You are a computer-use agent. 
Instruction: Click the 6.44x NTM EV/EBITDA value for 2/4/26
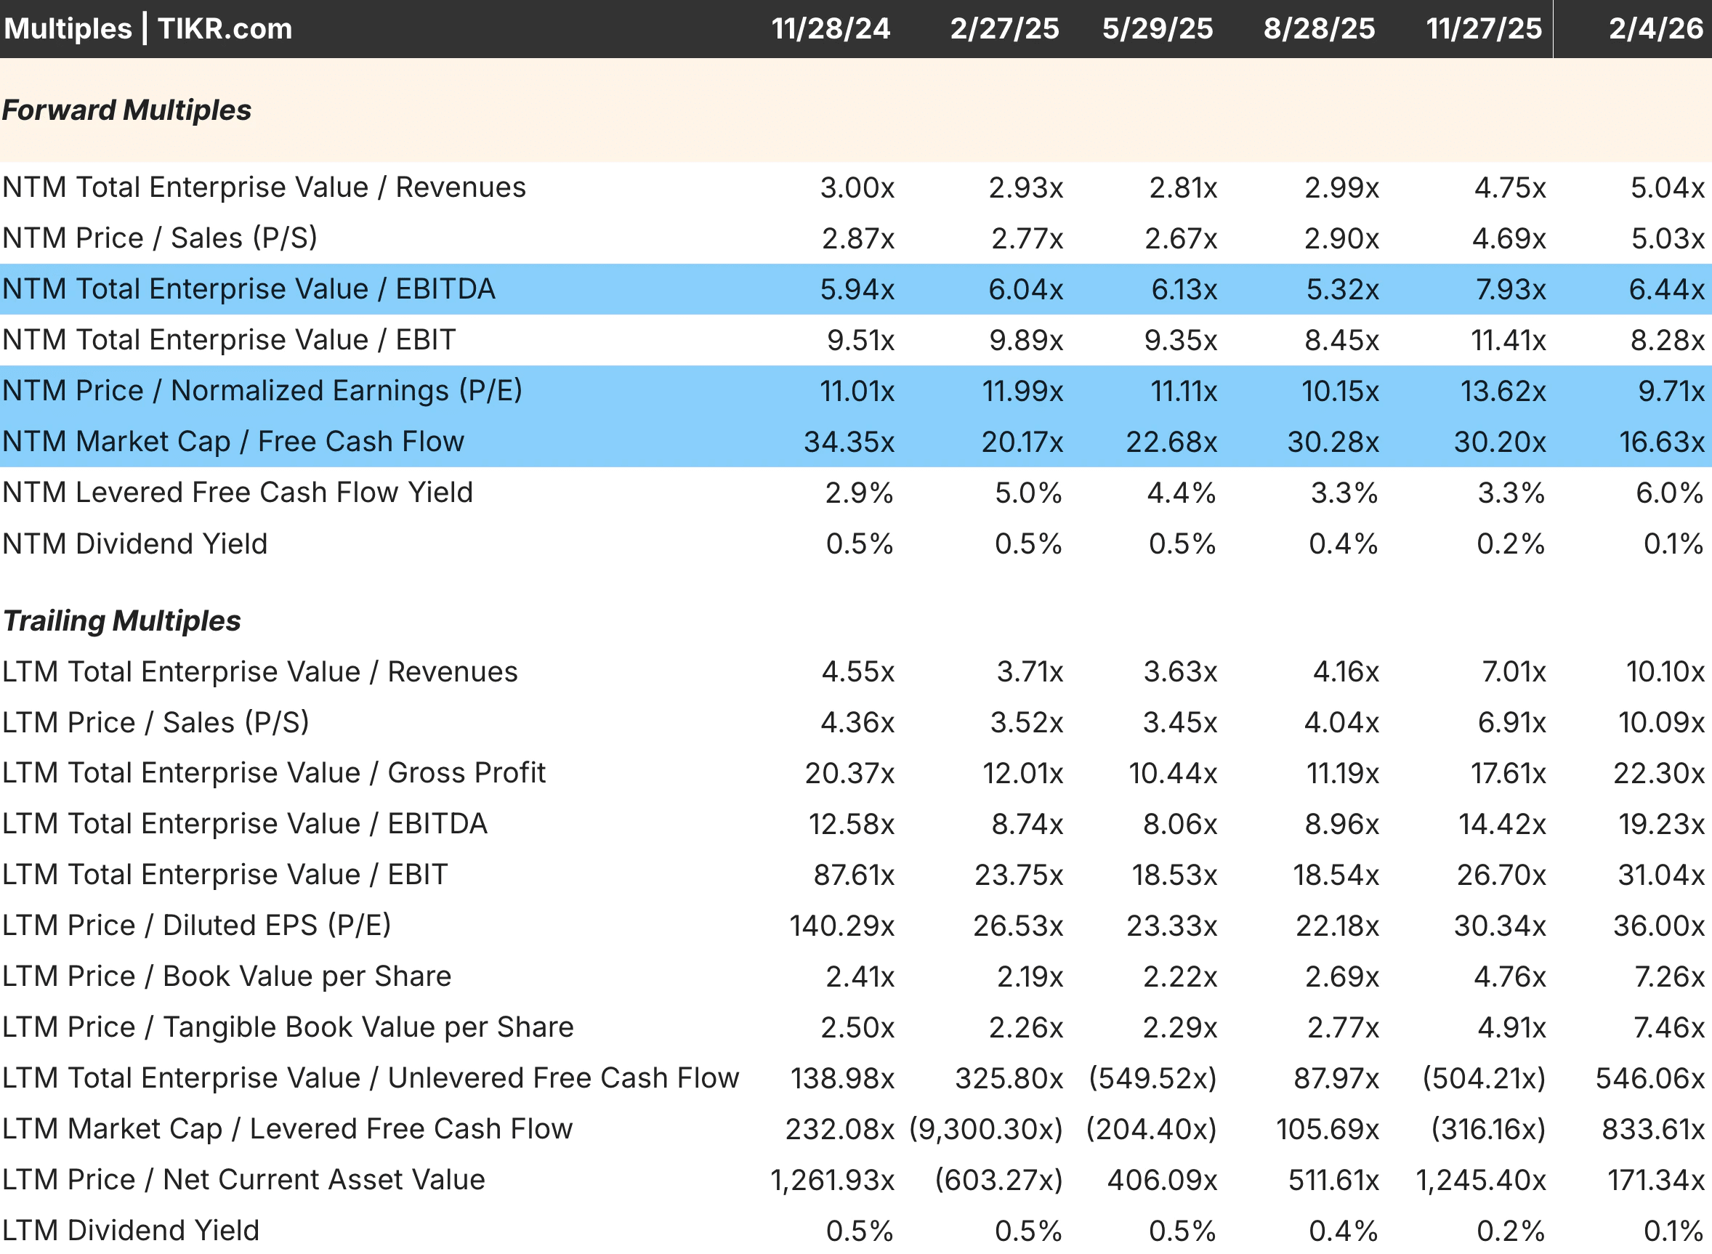click(x=1665, y=290)
